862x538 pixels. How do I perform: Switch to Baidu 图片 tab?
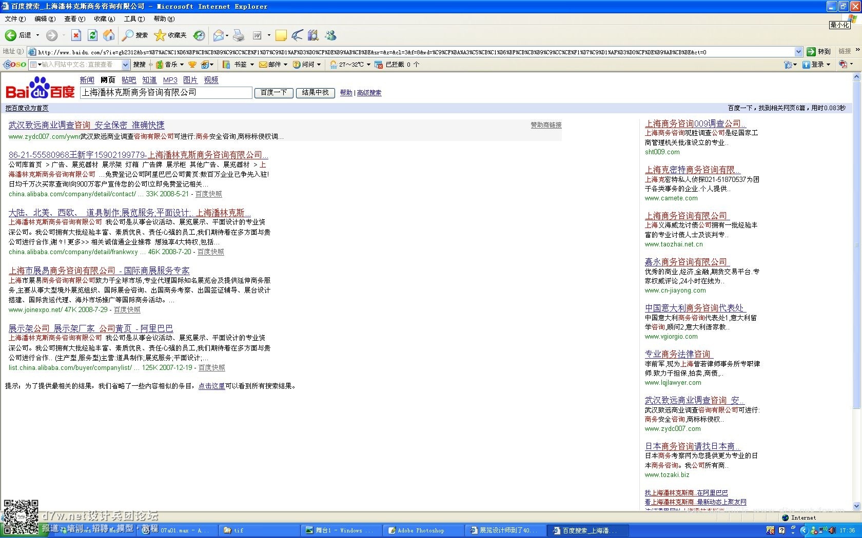tap(190, 80)
